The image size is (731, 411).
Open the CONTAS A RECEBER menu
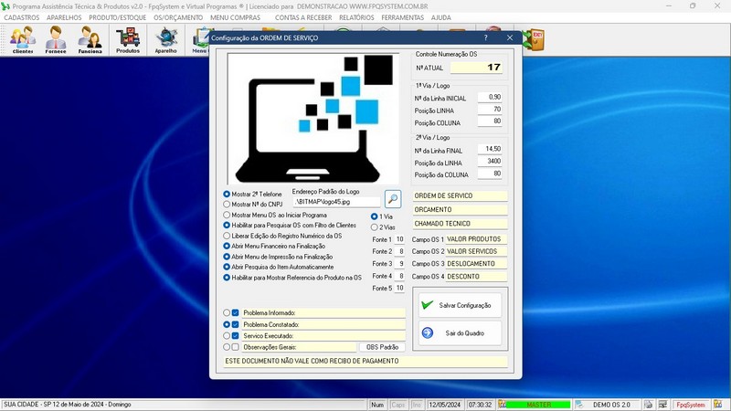click(303, 17)
